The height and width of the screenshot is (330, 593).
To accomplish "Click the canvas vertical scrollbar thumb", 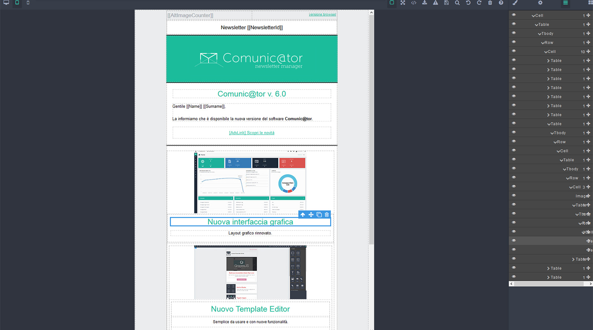I will [371, 130].
